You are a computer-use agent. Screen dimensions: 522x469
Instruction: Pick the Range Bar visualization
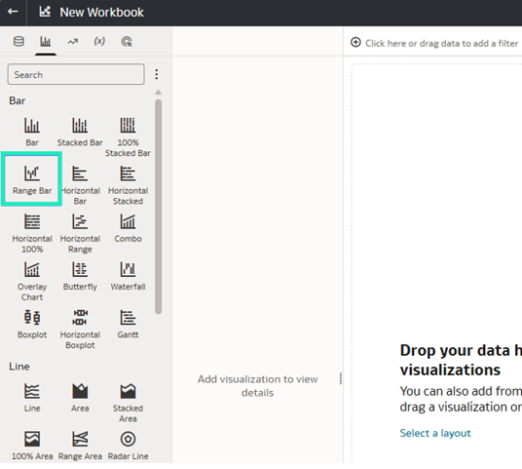click(32, 180)
